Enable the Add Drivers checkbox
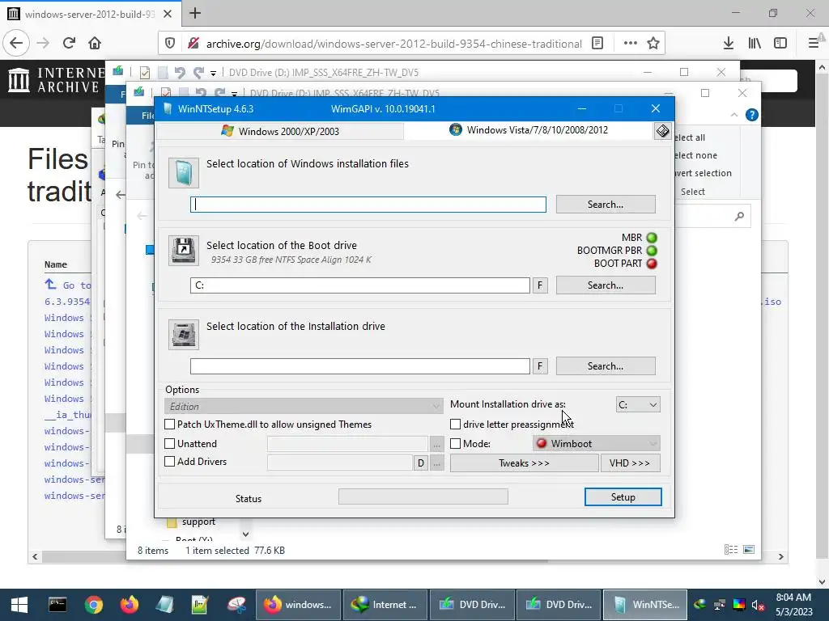Viewport: 829px width, 621px height. tap(170, 462)
